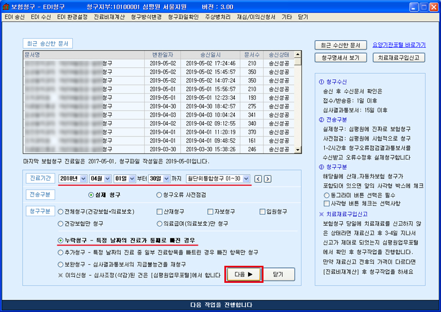Enable the 산재청구 checkbox
Image resolution: width=441 pixels, height=312 pixels.
159,211
